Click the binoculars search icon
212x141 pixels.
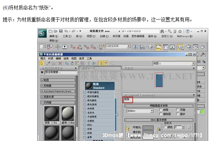click(162, 31)
